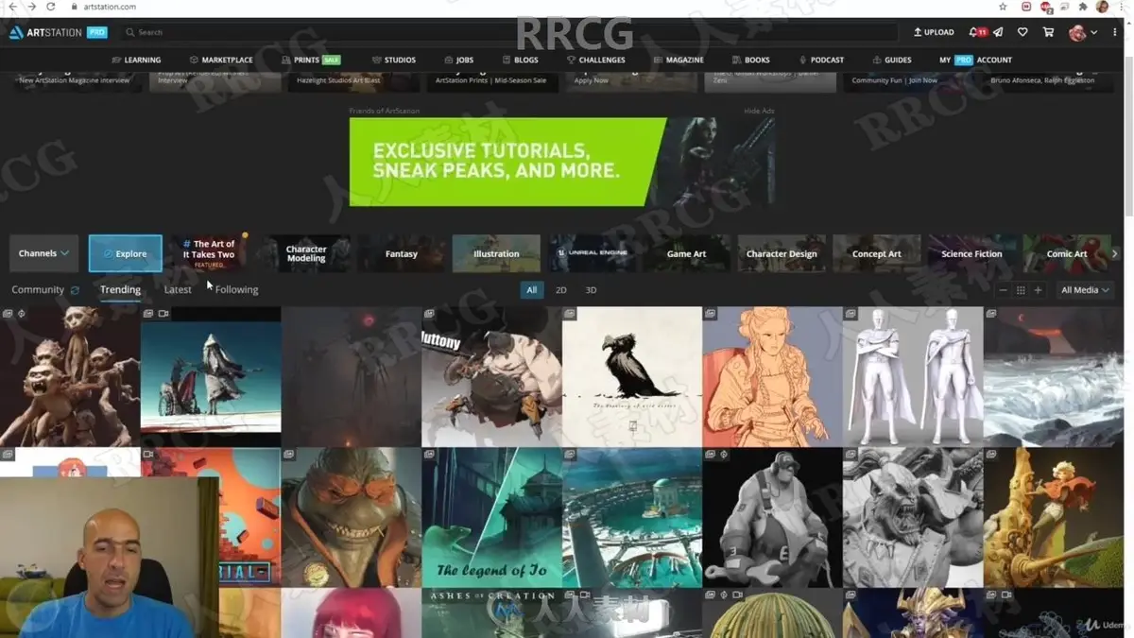1134x638 pixels.
Task: Open the Science Fiction channel
Action: click(x=971, y=253)
